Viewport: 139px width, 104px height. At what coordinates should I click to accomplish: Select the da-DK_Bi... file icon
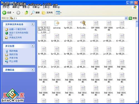pyautogui.click(x=44, y=36)
